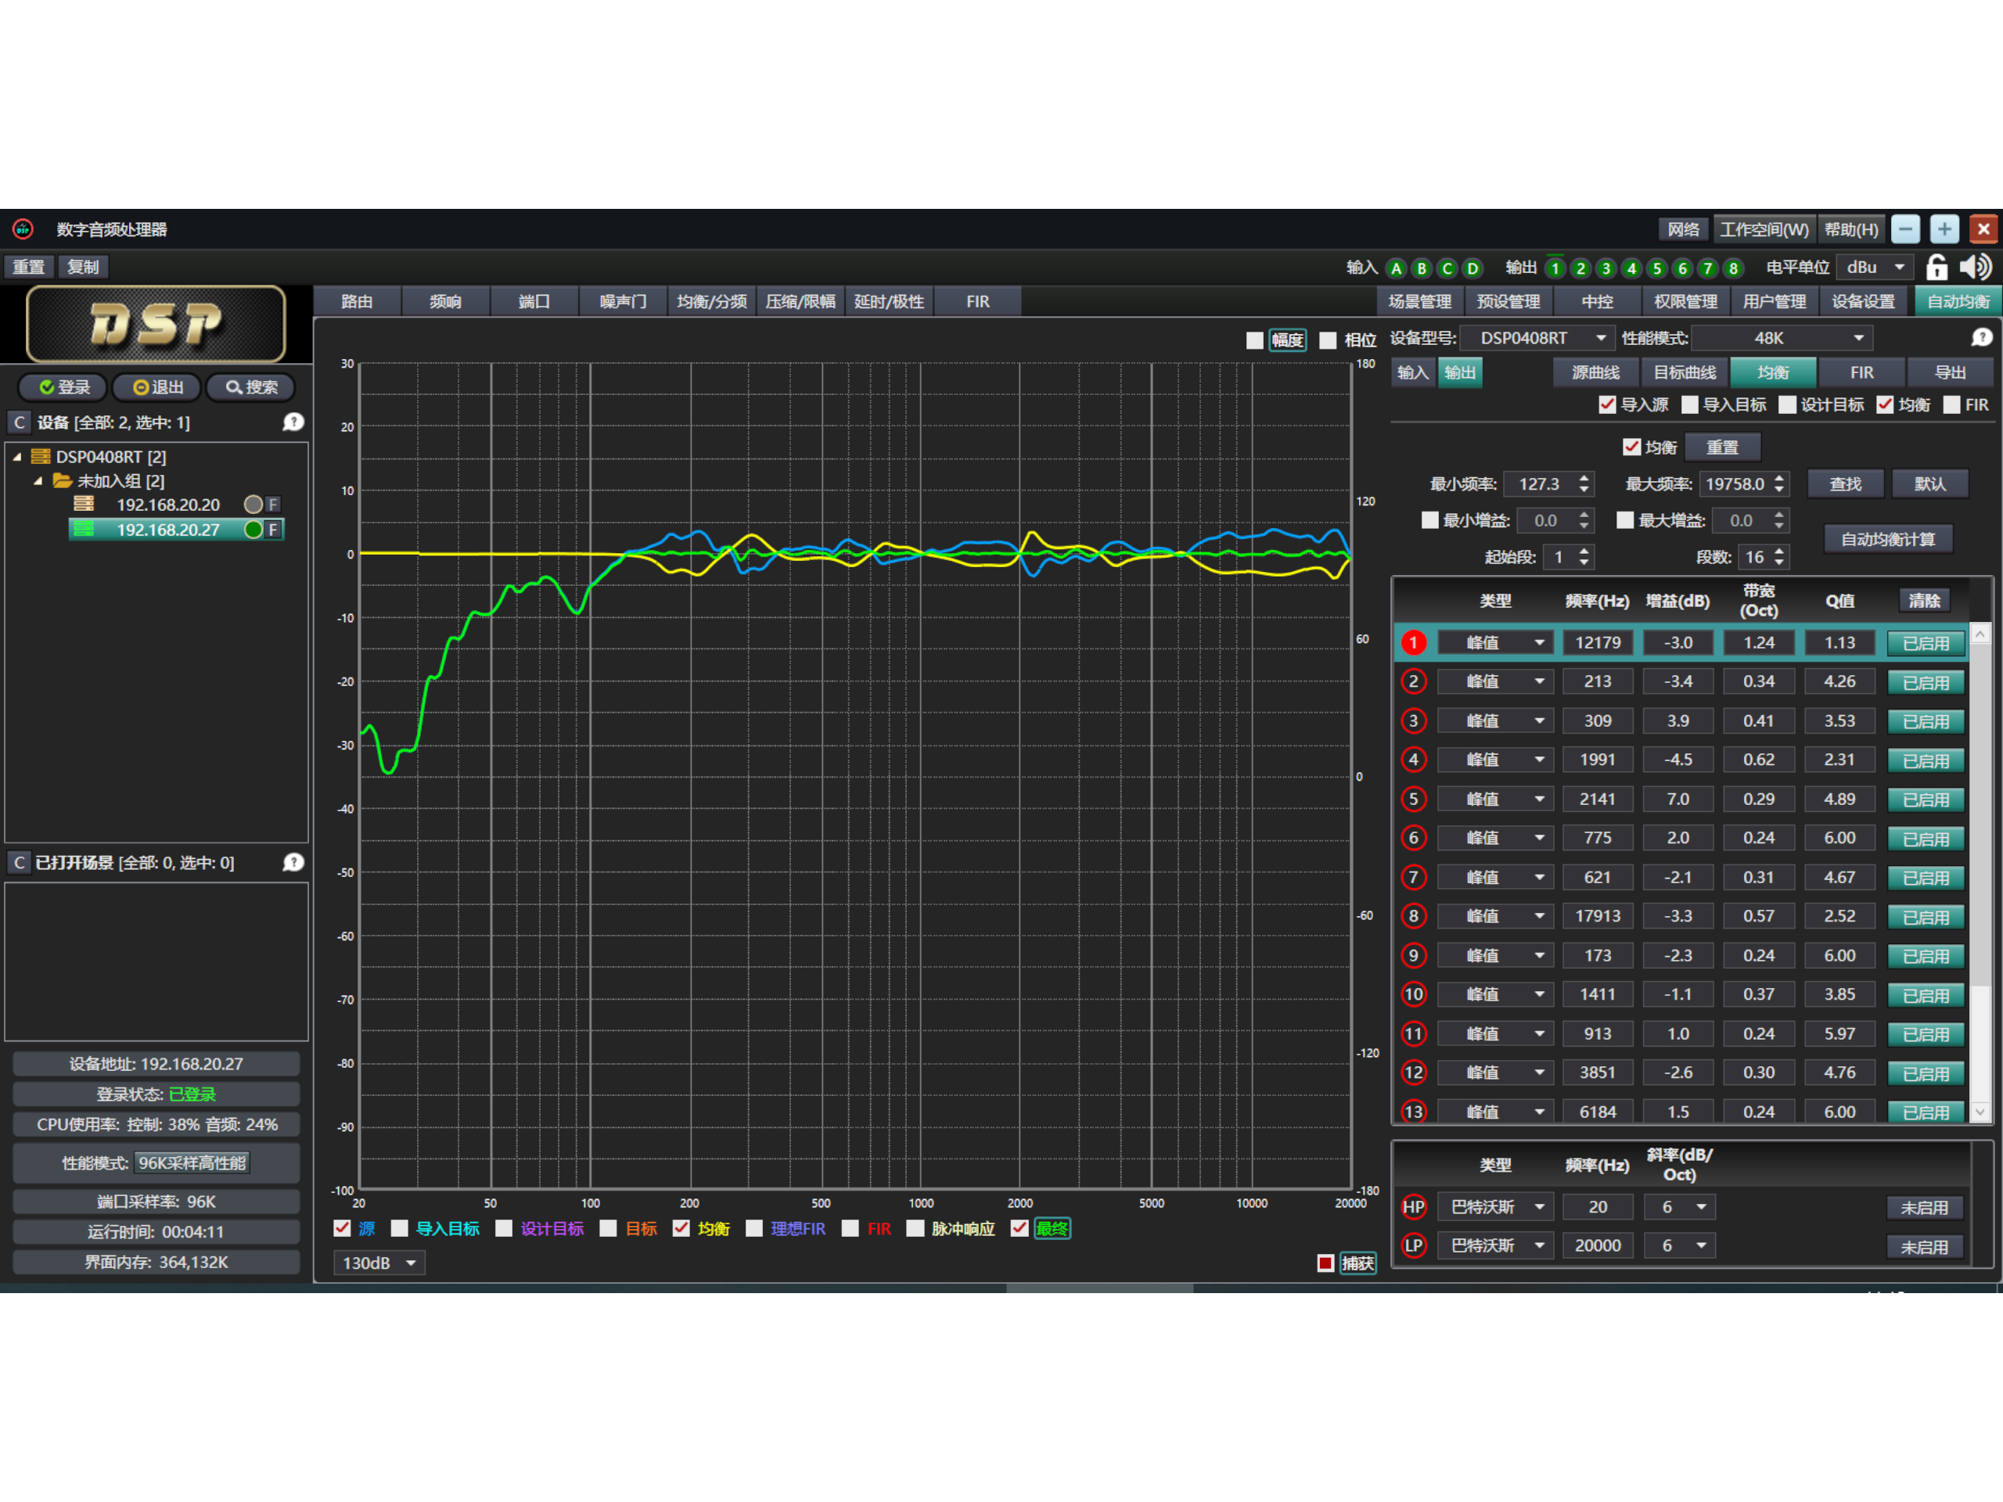Image resolution: width=2003 pixels, height=1502 pixels.
Task: Toggle the amplitude (幅度) checkbox
Action: (x=1255, y=340)
